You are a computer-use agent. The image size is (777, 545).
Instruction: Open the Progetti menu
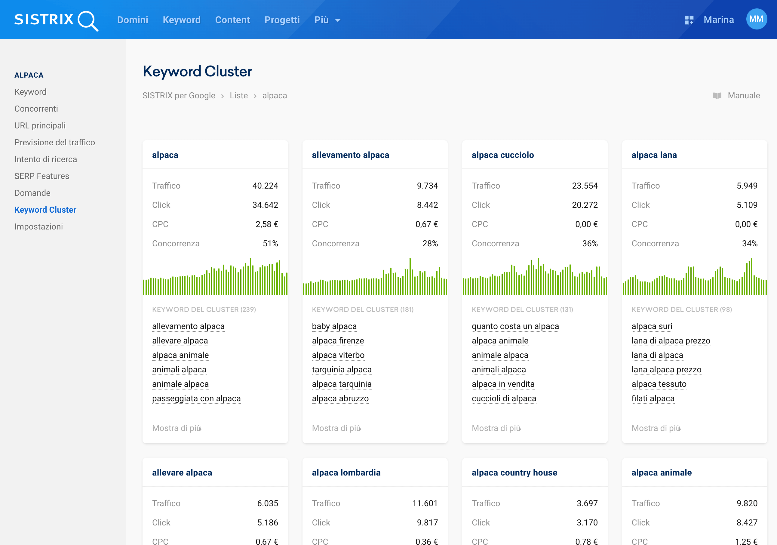[282, 20]
